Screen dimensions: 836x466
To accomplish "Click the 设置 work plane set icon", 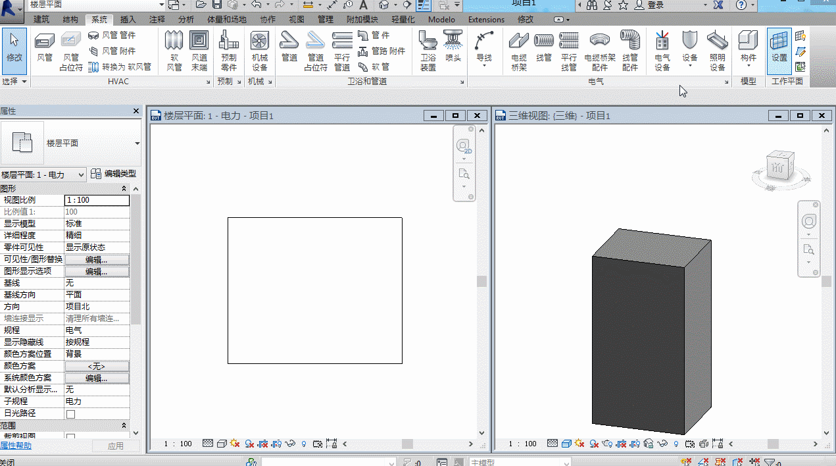I will 779,51.
